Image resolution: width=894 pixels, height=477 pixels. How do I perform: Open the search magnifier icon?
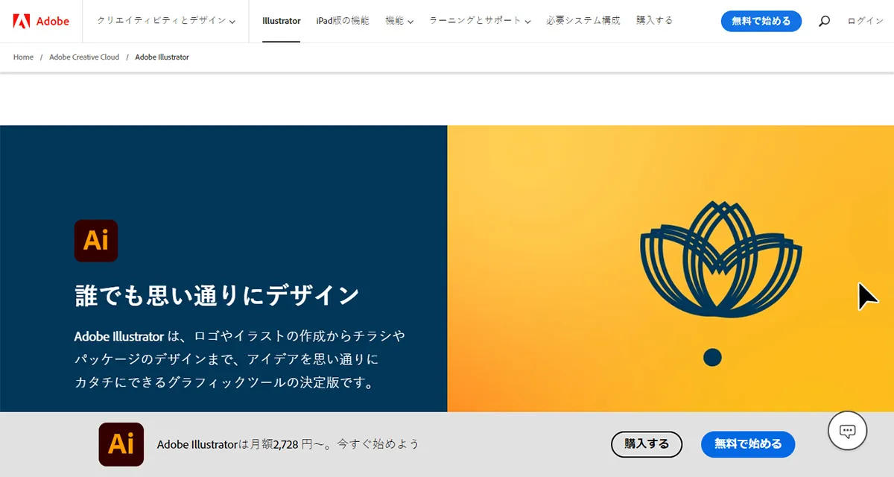(x=824, y=21)
